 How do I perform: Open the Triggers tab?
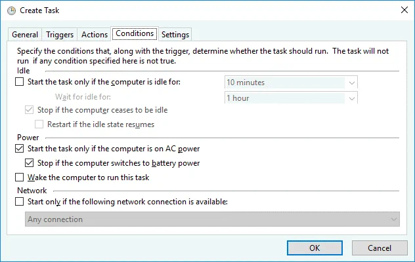tap(60, 35)
